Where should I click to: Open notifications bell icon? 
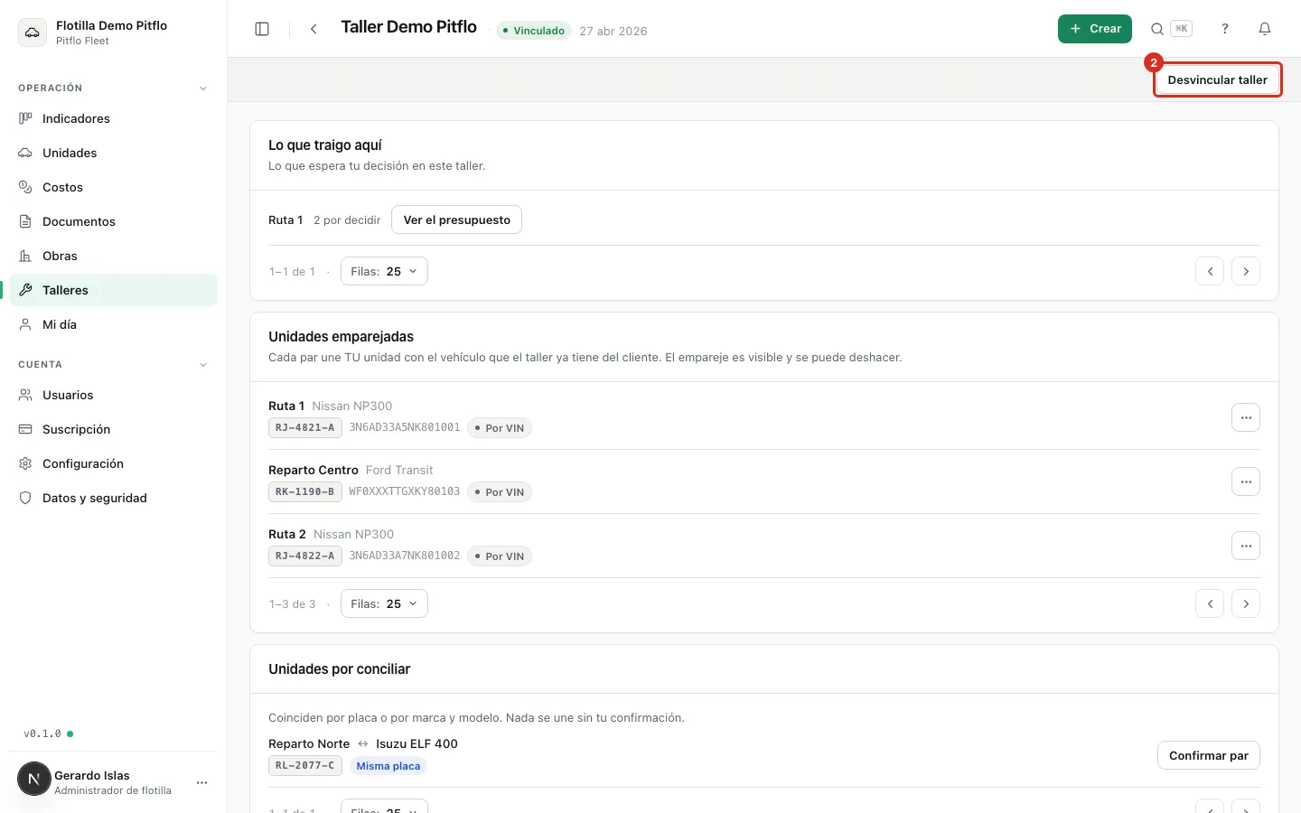[1265, 29]
